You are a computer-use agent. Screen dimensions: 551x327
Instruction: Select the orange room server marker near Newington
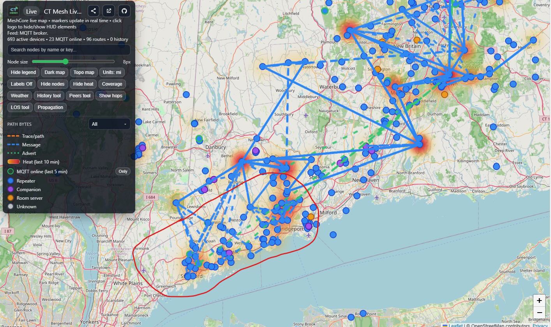pyautogui.click(x=417, y=40)
